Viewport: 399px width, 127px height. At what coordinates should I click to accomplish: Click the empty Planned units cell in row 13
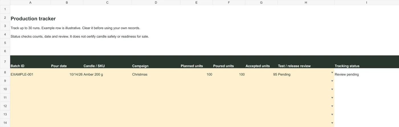point(197,115)
